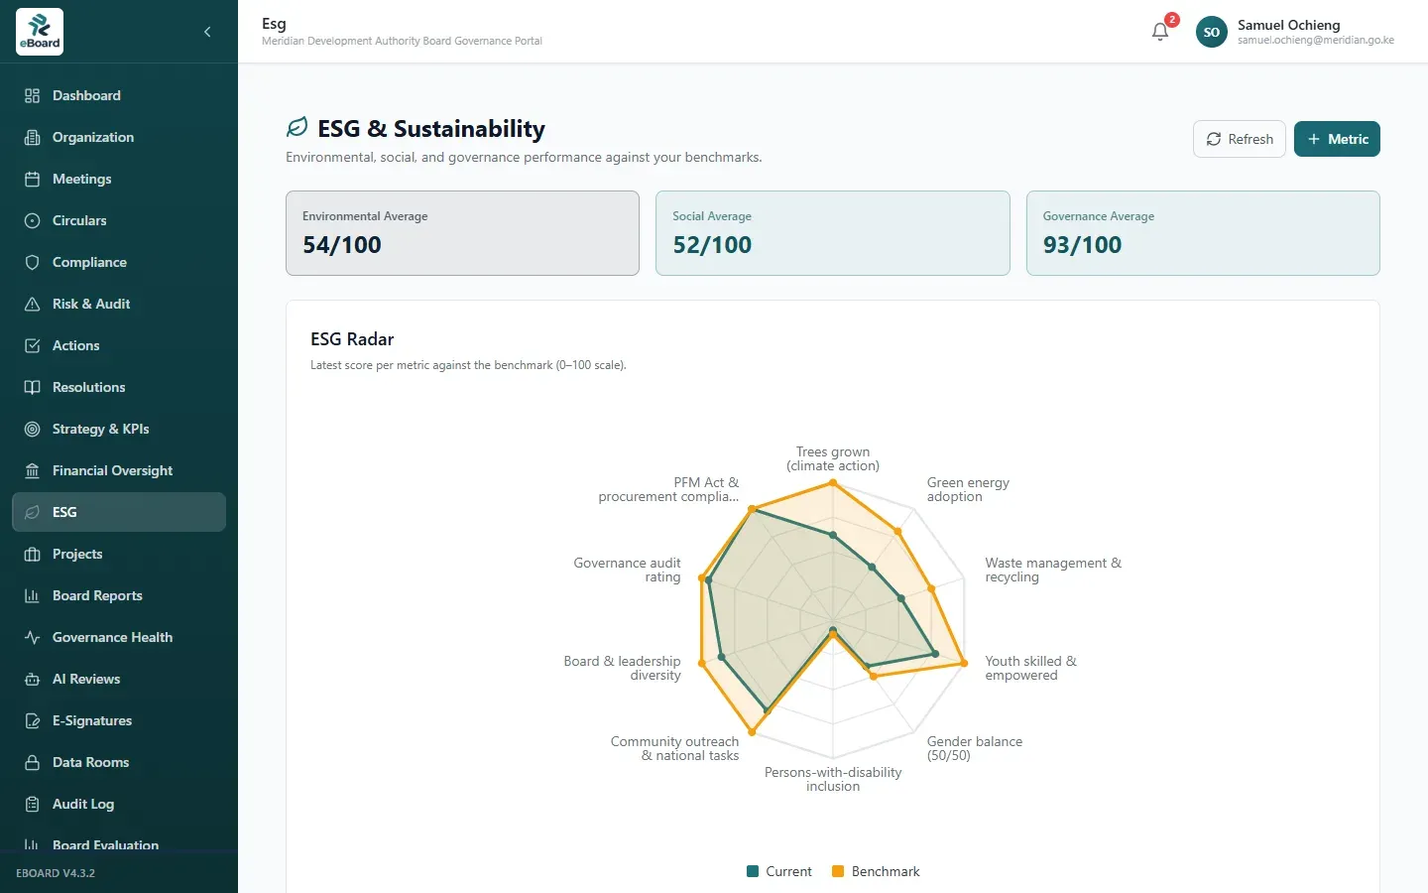Screen dimensions: 1428x893
Task: Click the Strategy & KPIs target icon
Action: [32, 429]
